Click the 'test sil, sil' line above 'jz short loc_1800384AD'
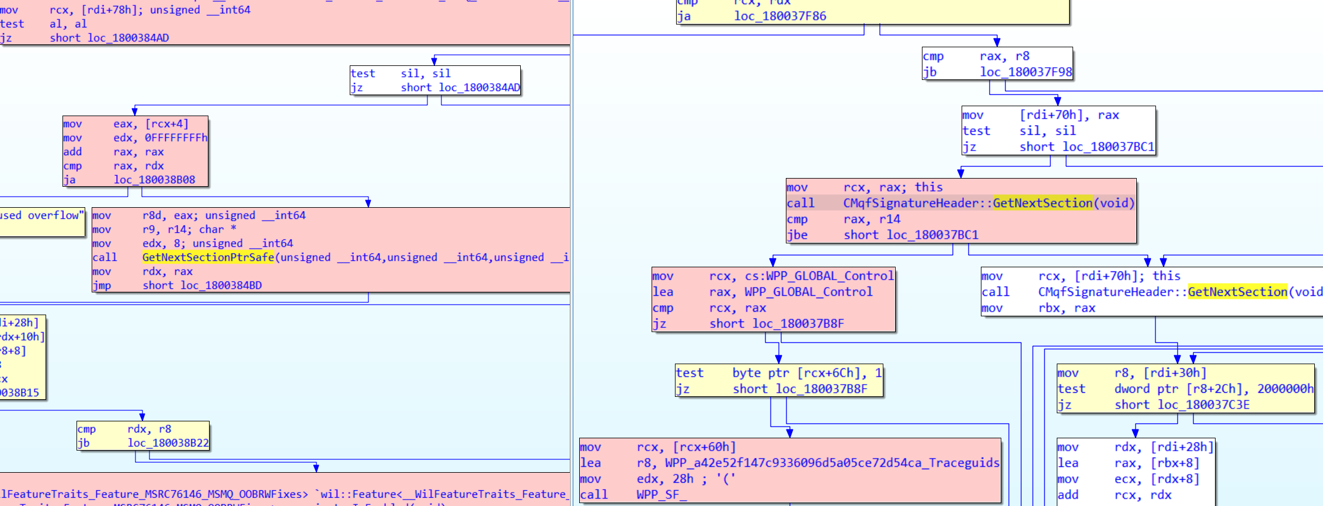This screenshot has width=1323, height=506. tap(401, 74)
